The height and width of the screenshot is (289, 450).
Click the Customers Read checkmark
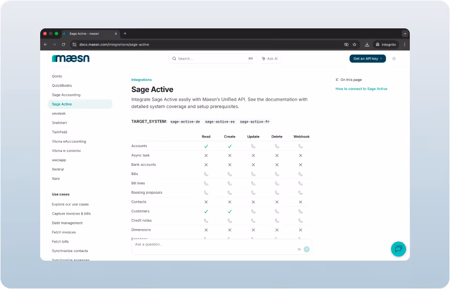tap(206, 211)
